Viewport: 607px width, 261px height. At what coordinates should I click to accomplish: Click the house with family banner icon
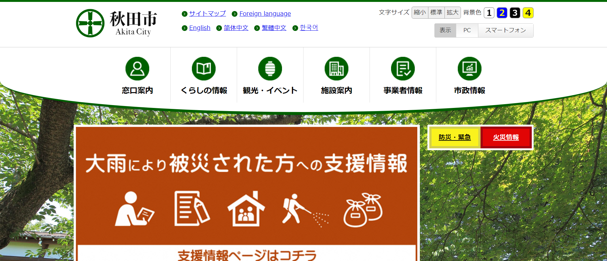click(246, 209)
